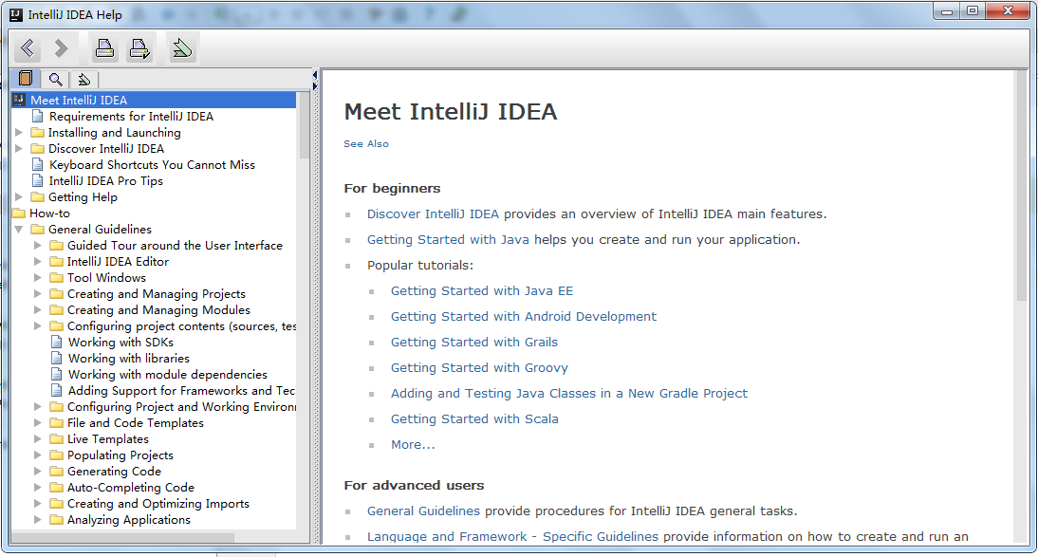The image size is (1038, 557).
Task: Click the document icon beside Working with SDKs
Action: click(x=57, y=343)
